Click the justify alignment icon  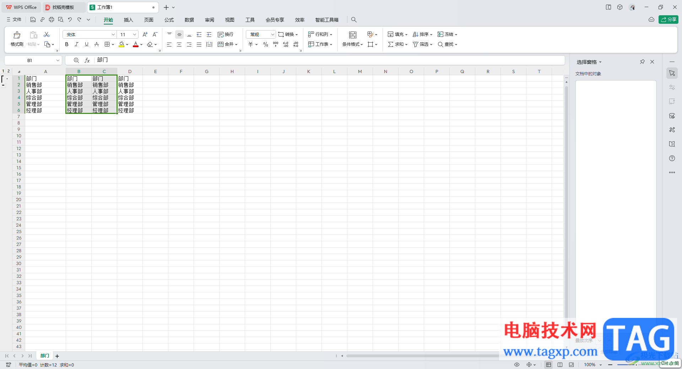(199, 44)
